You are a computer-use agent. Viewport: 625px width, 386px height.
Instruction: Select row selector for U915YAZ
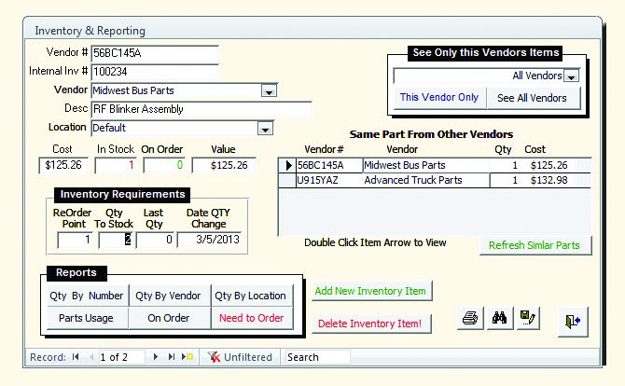click(287, 180)
